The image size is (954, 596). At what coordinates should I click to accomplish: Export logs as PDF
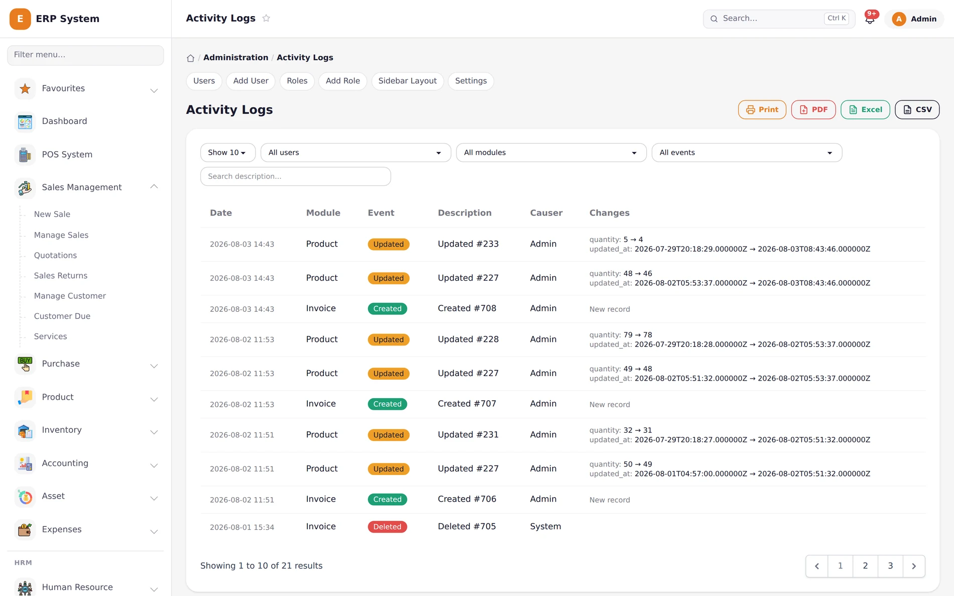pos(813,109)
